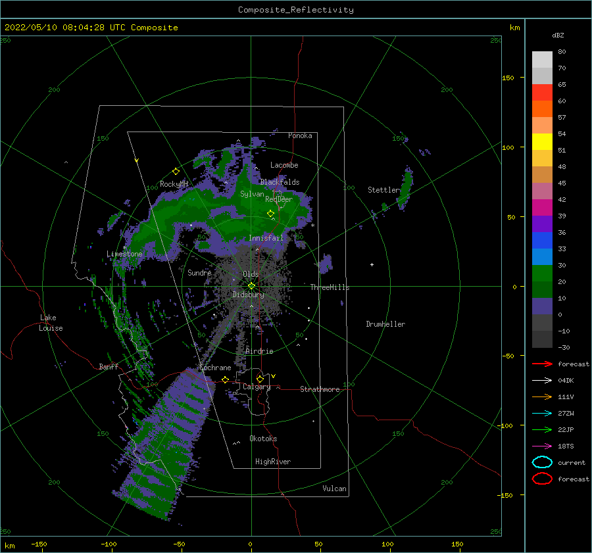Viewport: 592px width, 553px height.
Task: Click the HighRiver city label
Action: tap(273, 462)
